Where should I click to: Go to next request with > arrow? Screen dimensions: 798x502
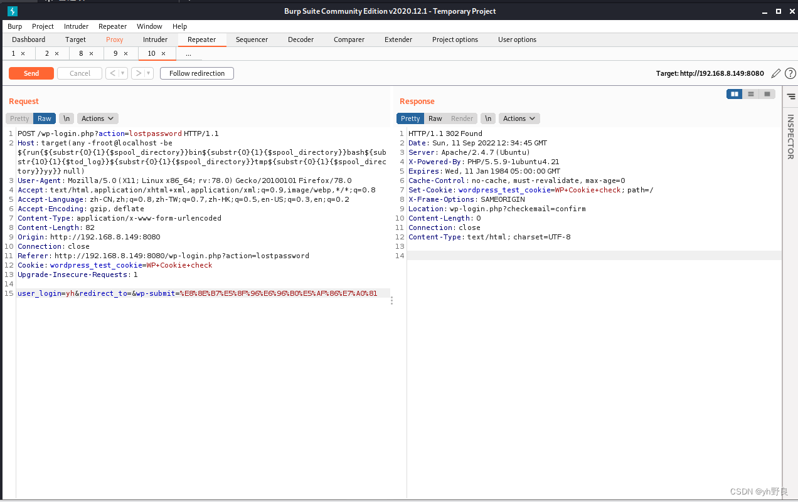tap(137, 73)
